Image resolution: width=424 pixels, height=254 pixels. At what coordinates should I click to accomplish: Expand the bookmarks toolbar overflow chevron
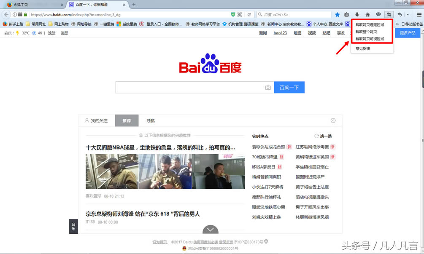pos(397,24)
